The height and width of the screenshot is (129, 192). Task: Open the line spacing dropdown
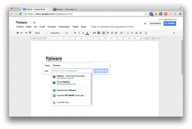point(122,33)
